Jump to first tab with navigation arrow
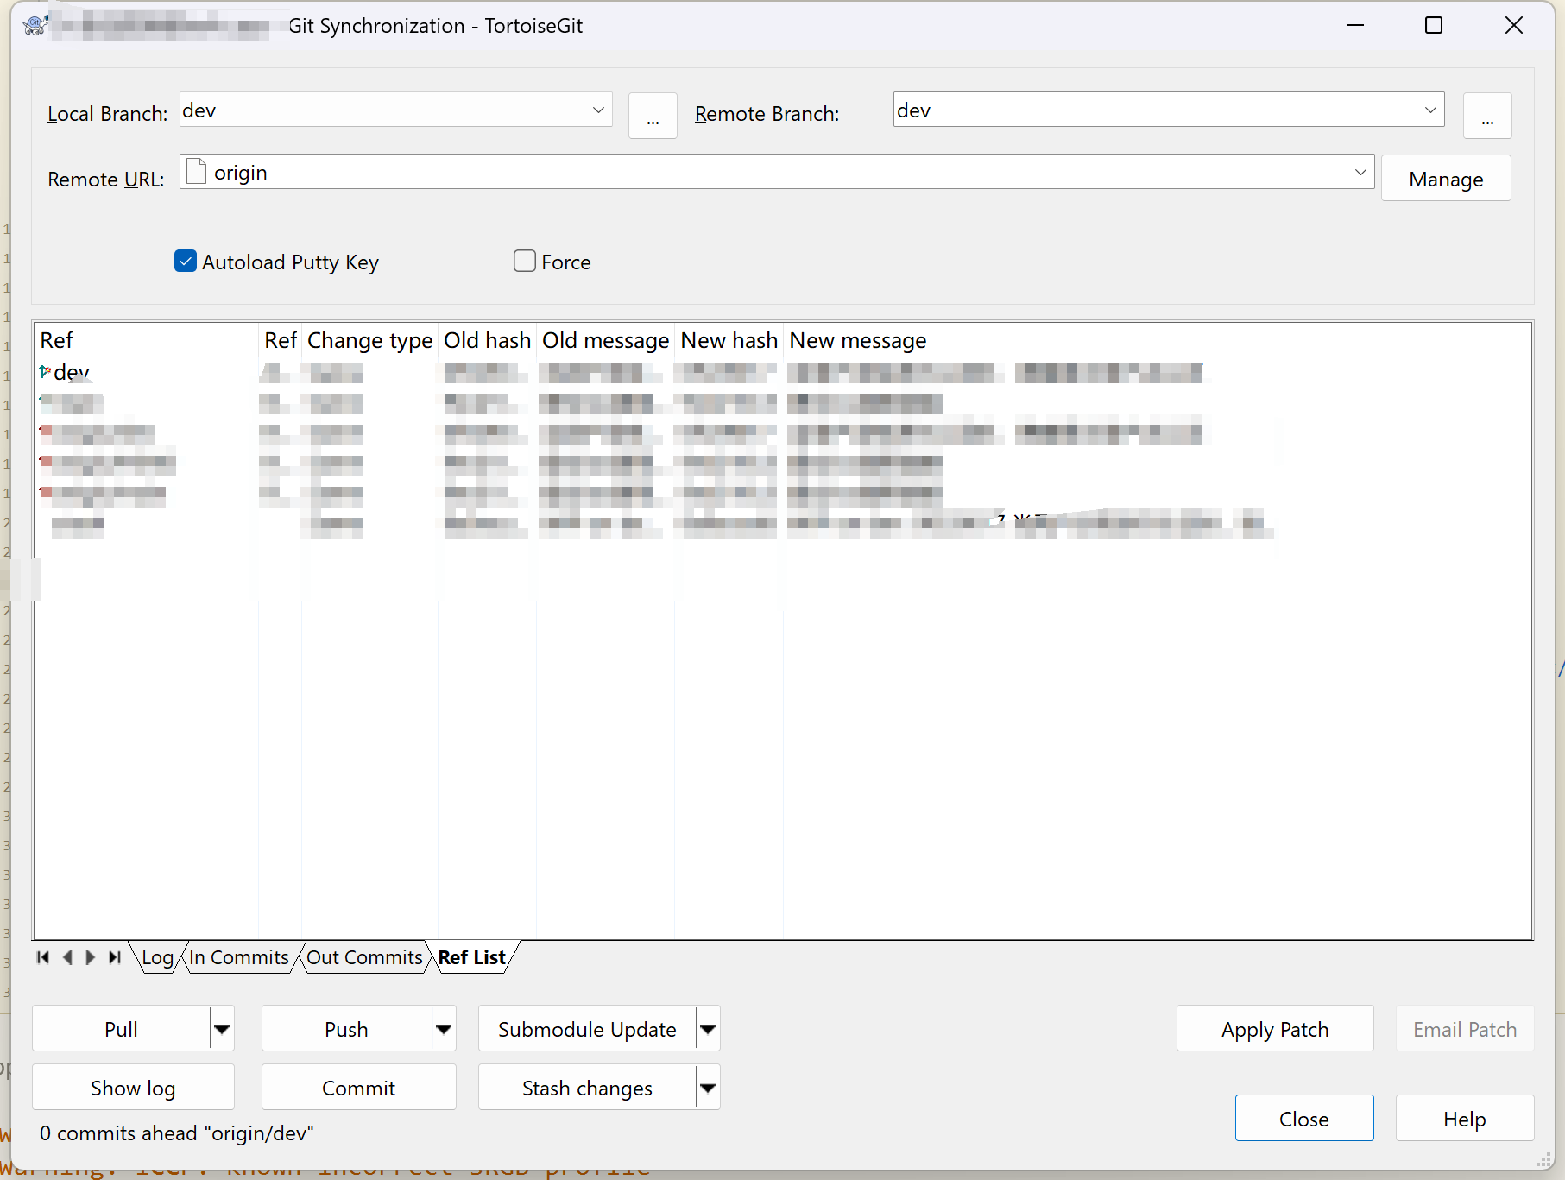Viewport: 1565px width, 1180px height. pos(43,957)
